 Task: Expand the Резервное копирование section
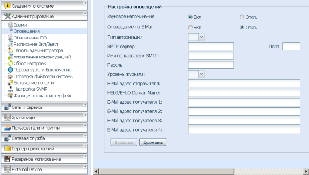pyautogui.click(x=85, y=156)
